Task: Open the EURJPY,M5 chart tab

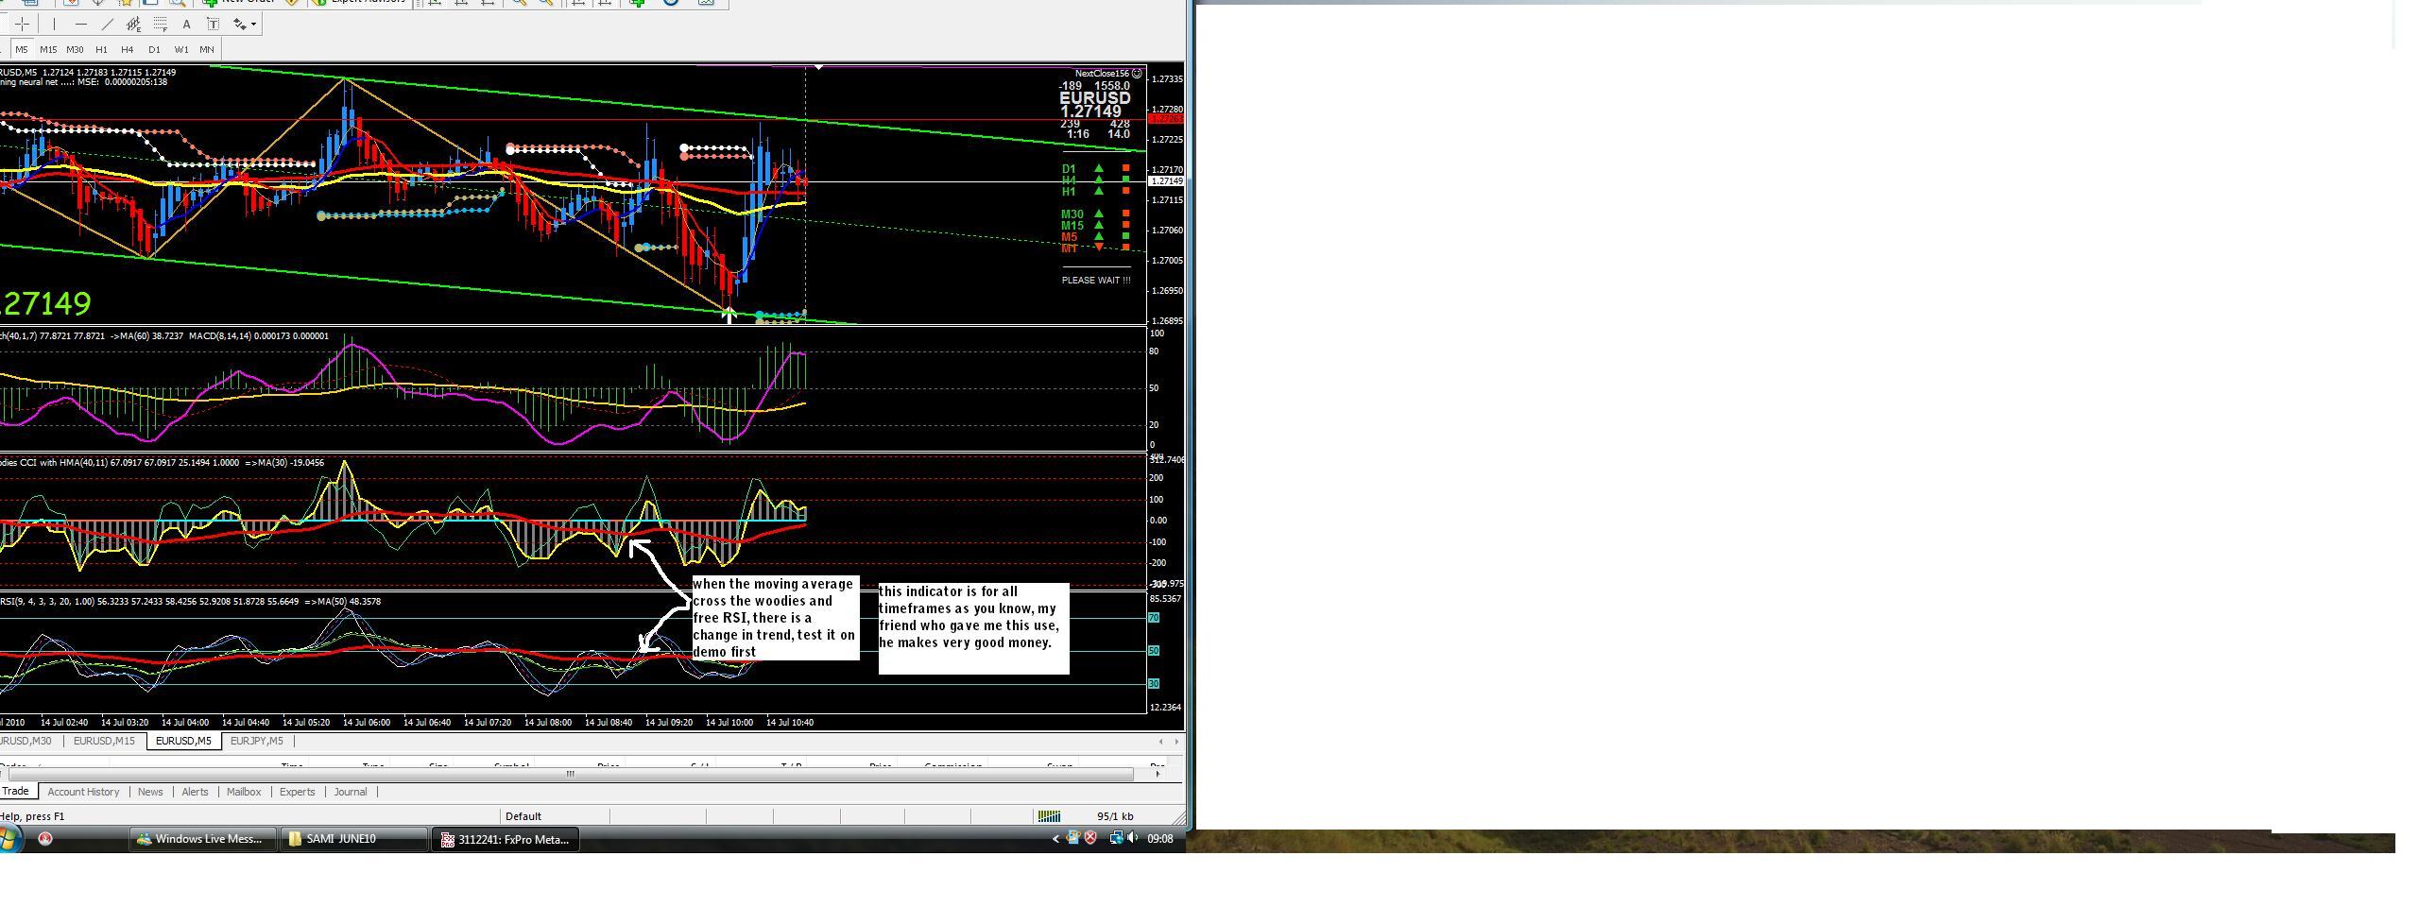Action: coord(256,741)
